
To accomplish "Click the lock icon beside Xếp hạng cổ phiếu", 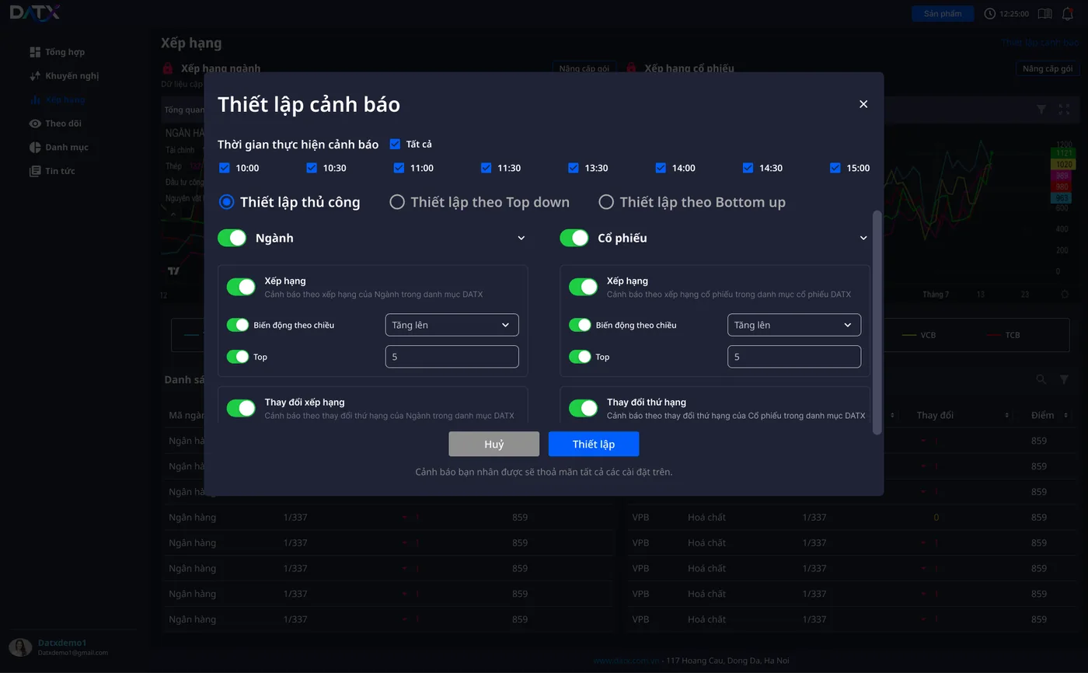I will 632,68.
